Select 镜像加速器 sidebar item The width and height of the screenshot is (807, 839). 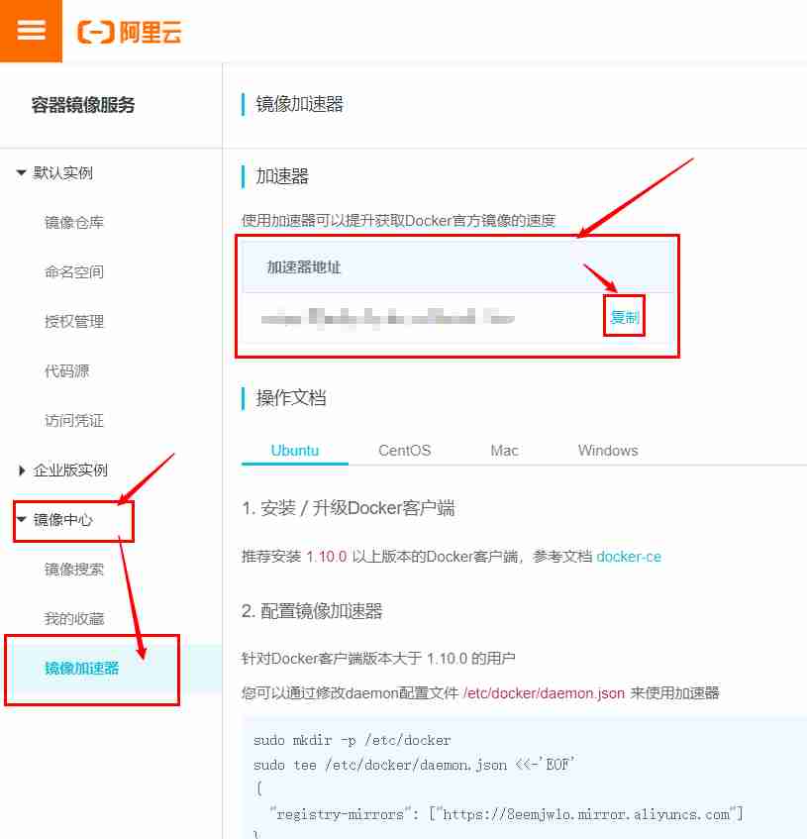pos(81,669)
